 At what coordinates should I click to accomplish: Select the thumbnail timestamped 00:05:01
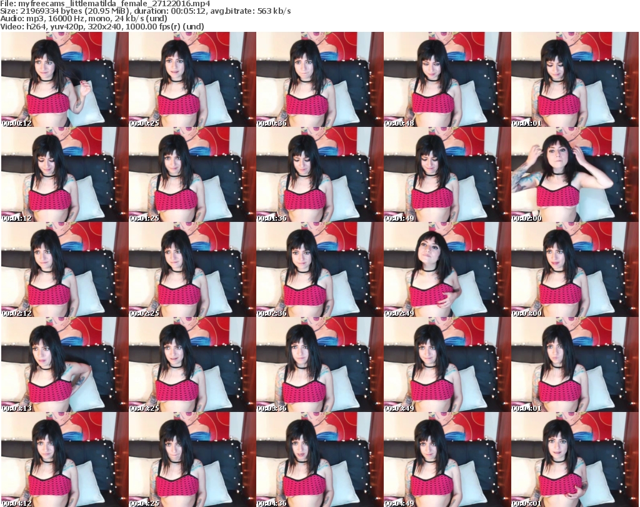(575, 459)
